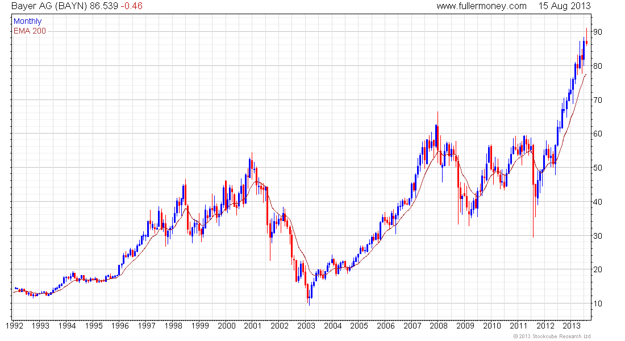The image size is (625, 341).
Task: Click the 2008 year axis label
Action: 439,326
